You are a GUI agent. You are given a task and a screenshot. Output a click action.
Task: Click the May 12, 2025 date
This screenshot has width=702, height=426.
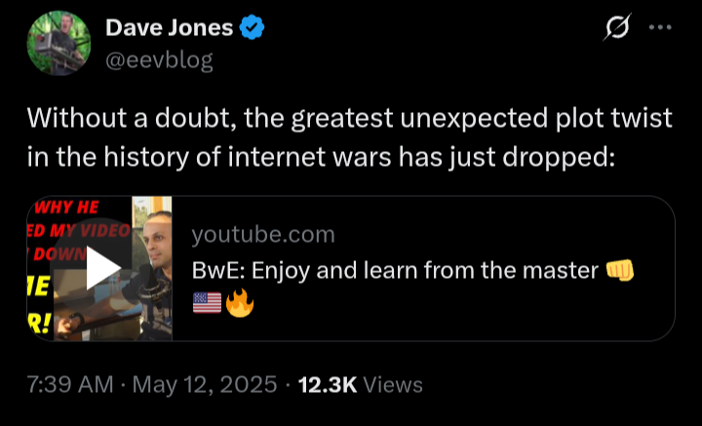(205, 385)
